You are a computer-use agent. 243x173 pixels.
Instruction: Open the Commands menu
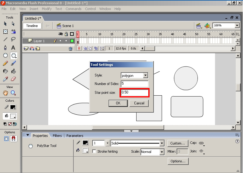[x=73, y=9]
